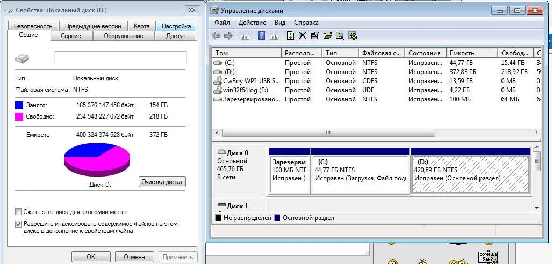The width and height of the screenshot is (552, 264).
Task: Click the Диск 0 disk icon
Action: pos(222,152)
